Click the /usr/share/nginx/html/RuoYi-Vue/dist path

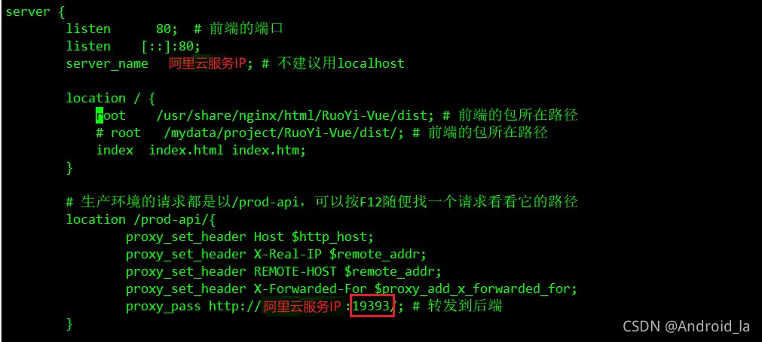tap(292, 116)
